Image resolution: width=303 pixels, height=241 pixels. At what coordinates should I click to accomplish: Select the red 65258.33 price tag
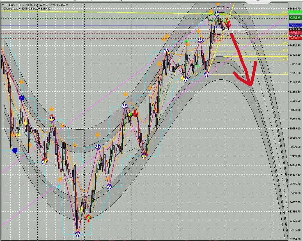tap(295, 33)
